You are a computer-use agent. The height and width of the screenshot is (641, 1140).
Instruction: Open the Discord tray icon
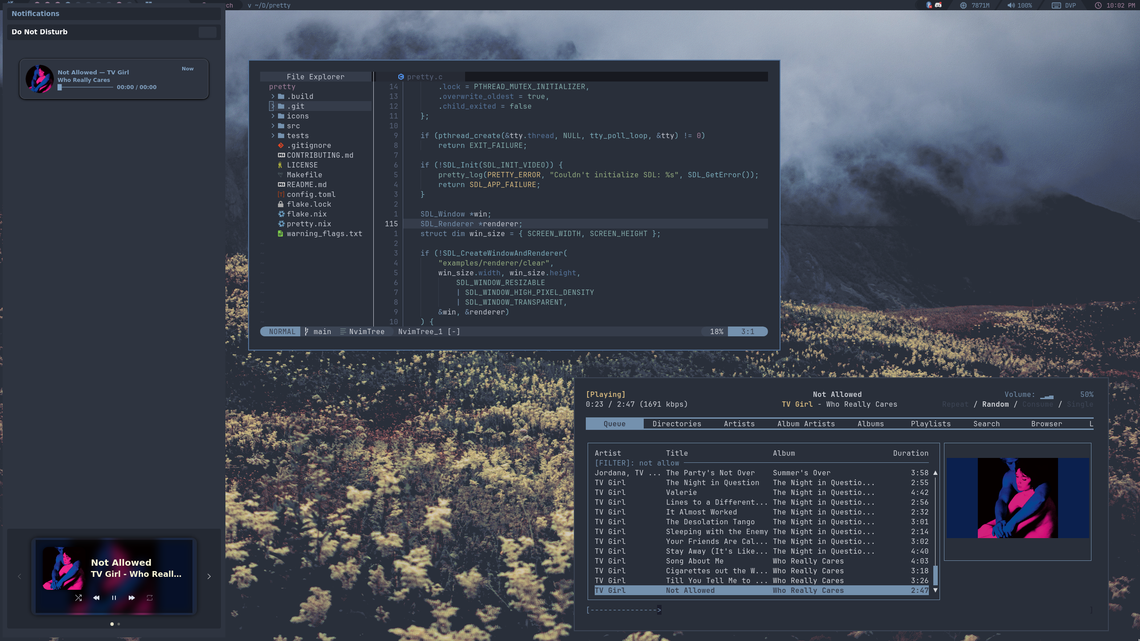[x=938, y=5]
